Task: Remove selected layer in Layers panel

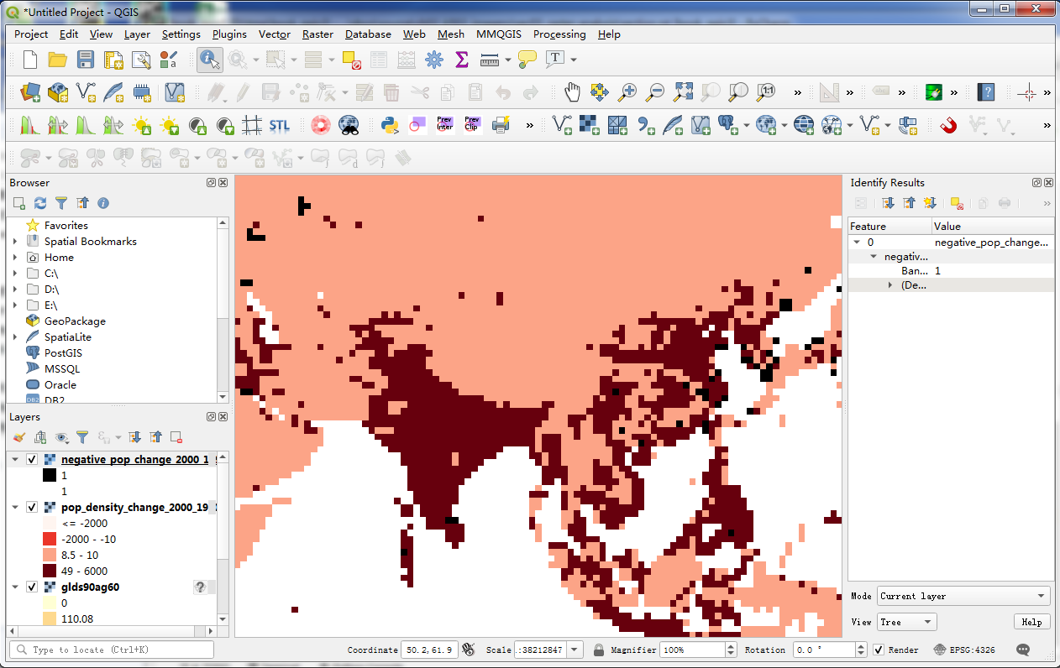Action: [176, 437]
